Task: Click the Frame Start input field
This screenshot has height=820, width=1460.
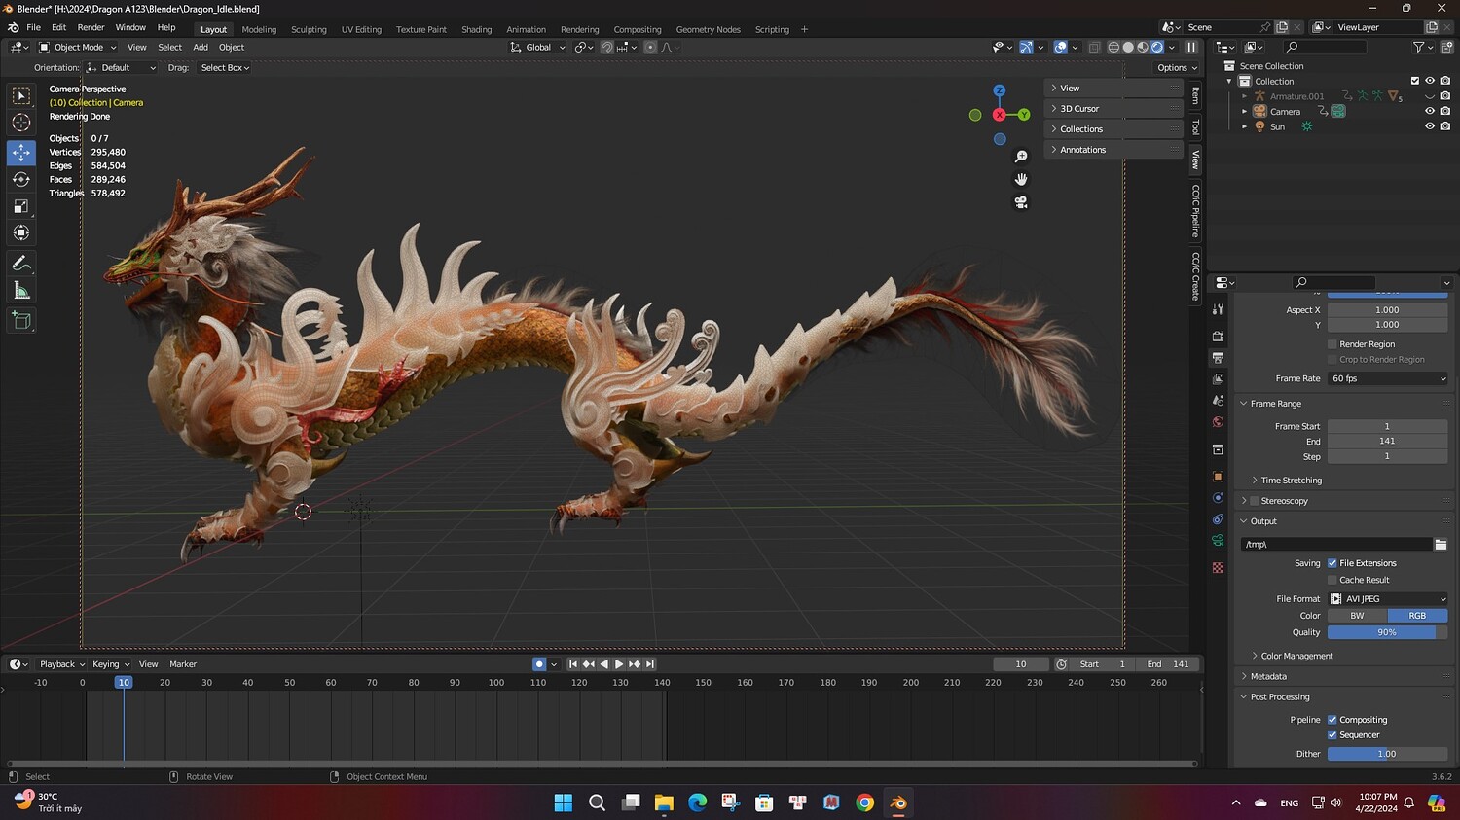Action: (x=1387, y=426)
